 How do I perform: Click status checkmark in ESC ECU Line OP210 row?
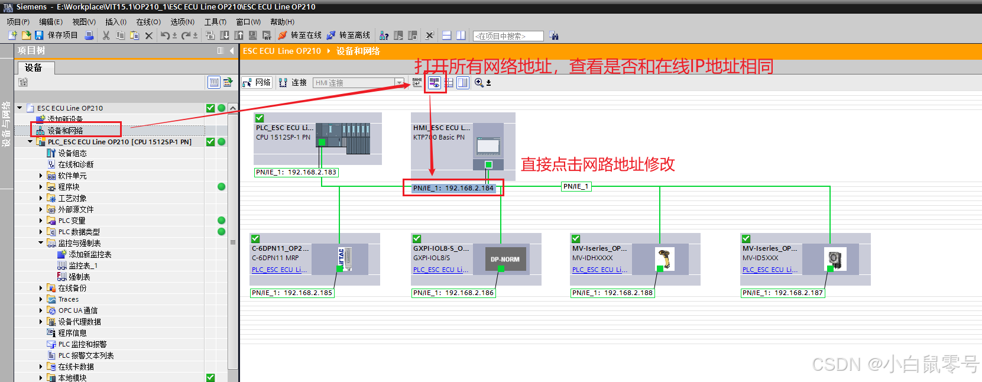pyautogui.click(x=210, y=108)
